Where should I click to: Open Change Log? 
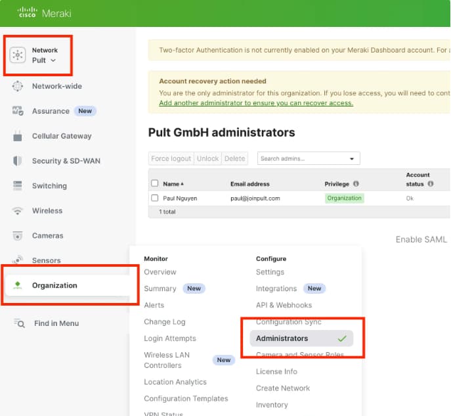pyautogui.click(x=165, y=322)
